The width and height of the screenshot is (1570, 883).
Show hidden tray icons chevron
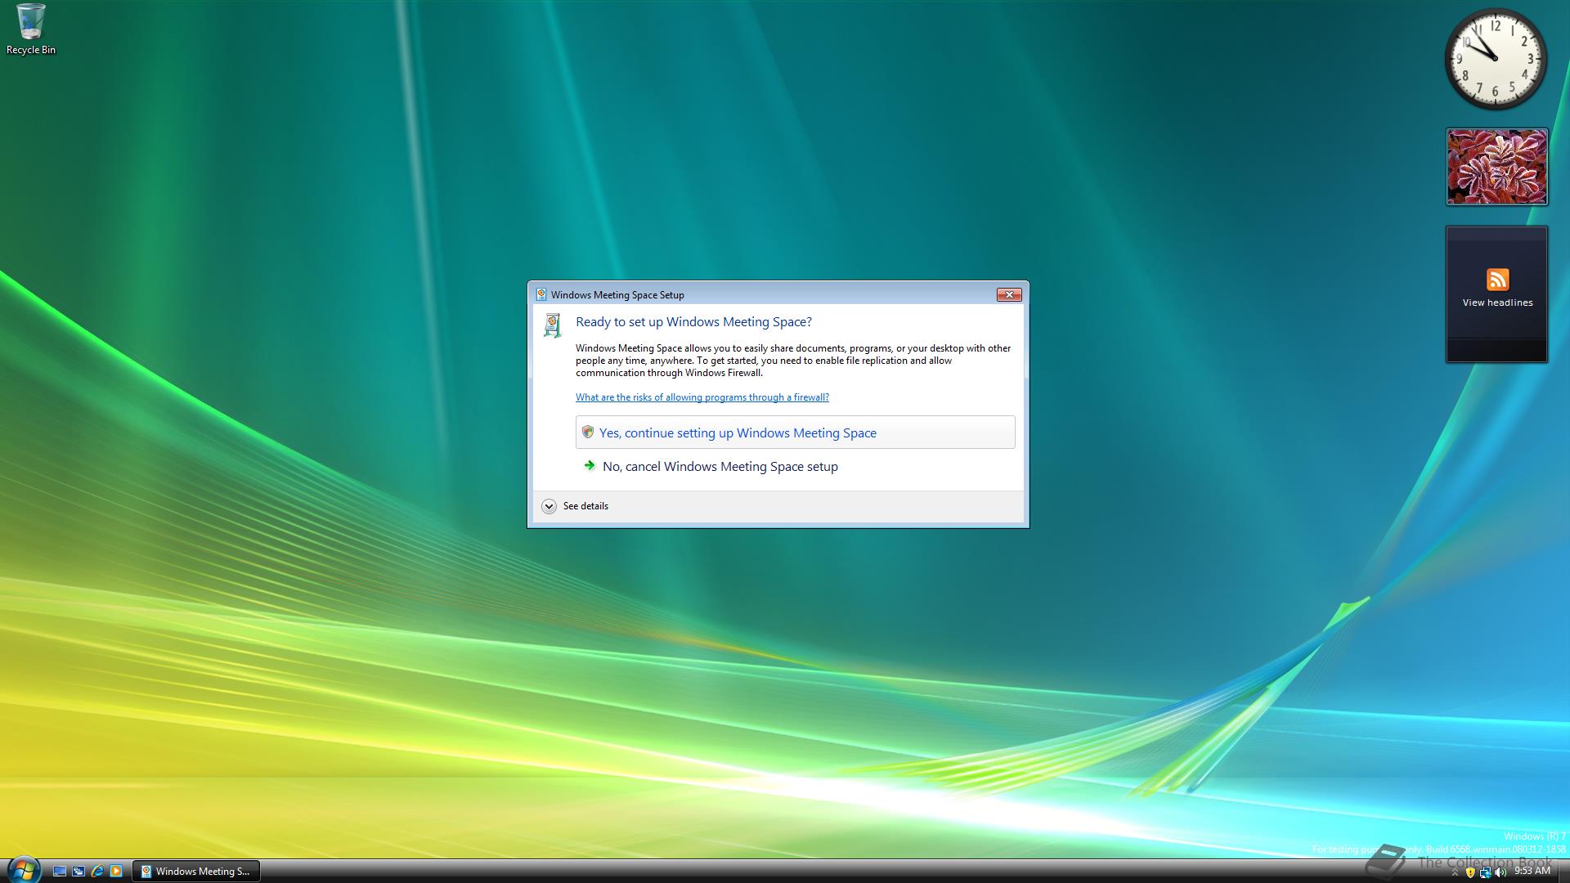pyautogui.click(x=1455, y=872)
